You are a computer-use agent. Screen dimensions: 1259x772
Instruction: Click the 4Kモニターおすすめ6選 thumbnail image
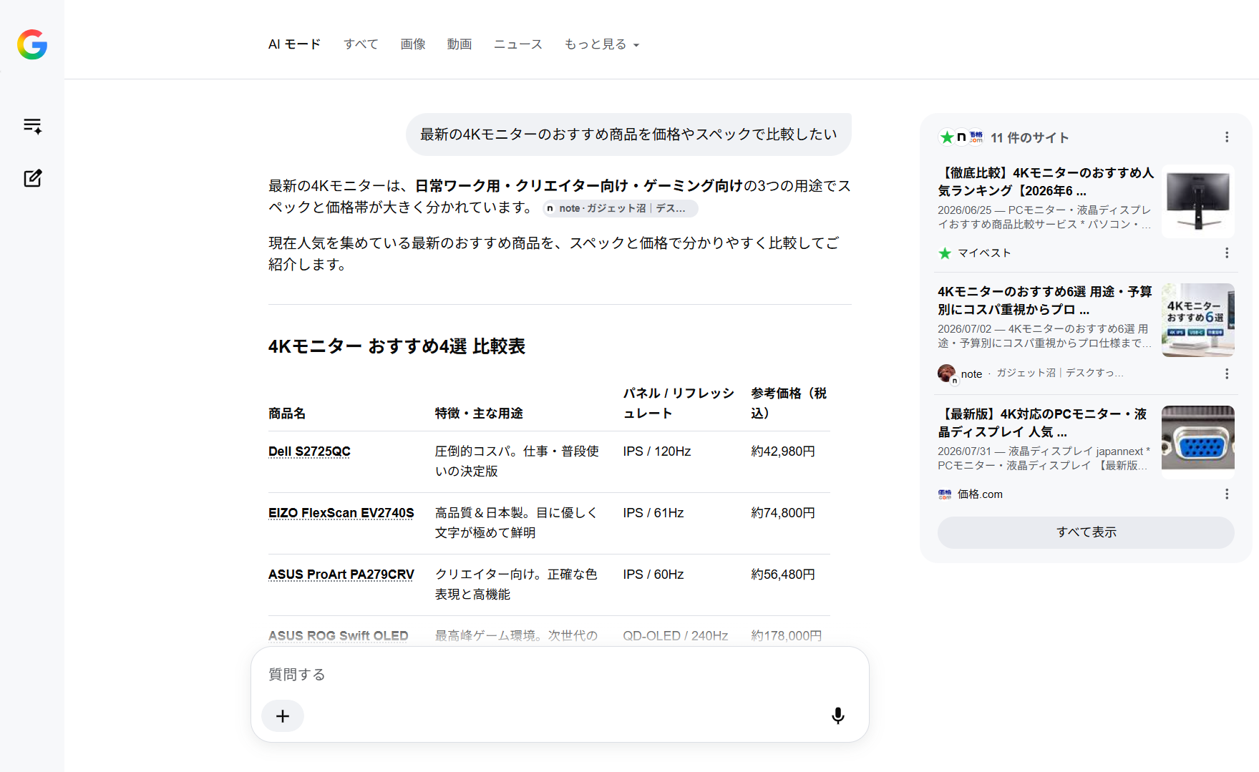pyautogui.click(x=1198, y=320)
